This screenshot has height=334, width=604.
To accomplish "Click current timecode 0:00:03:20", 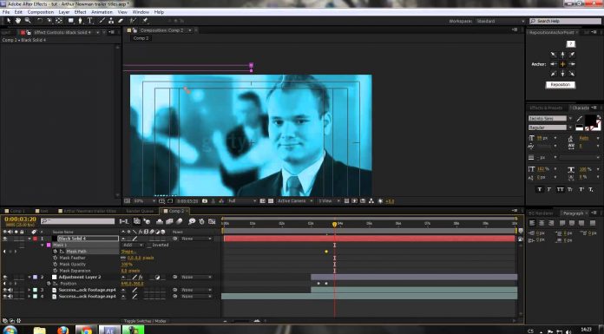I will (20, 219).
